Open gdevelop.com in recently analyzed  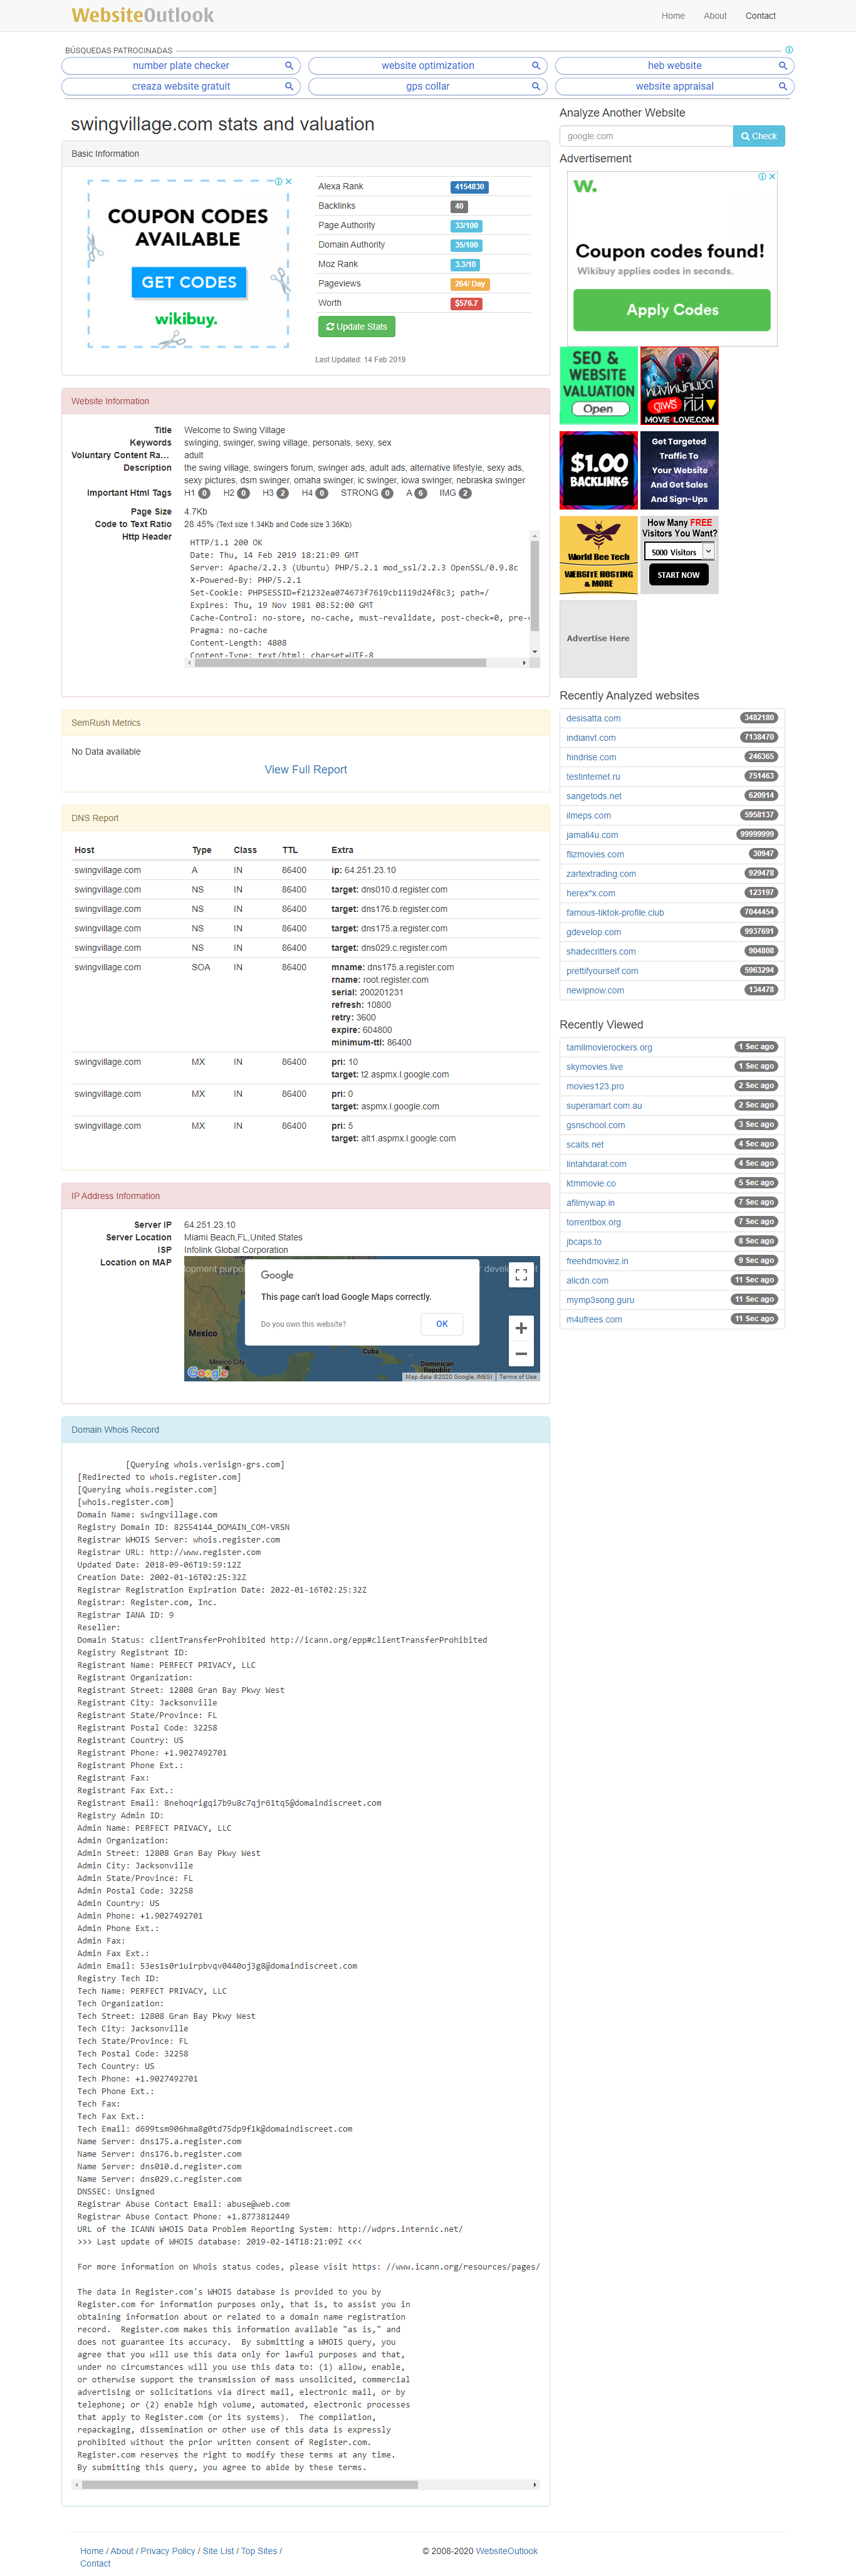pos(593,932)
